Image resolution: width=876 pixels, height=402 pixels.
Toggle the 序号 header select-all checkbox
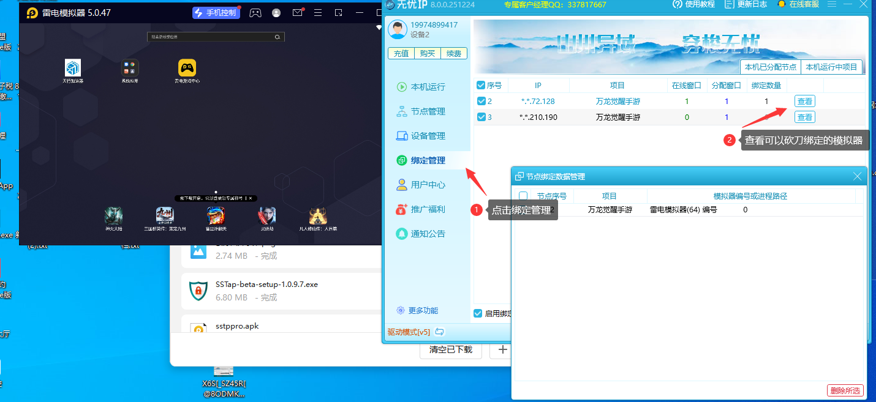(x=481, y=86)
